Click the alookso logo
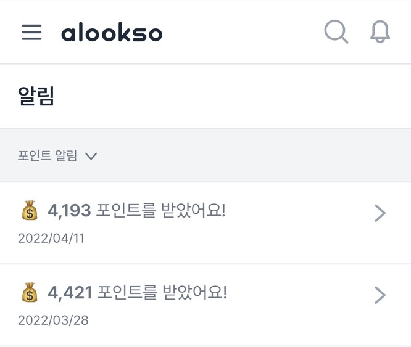This screenshot has width=411, height=347. tap(112, 33)
